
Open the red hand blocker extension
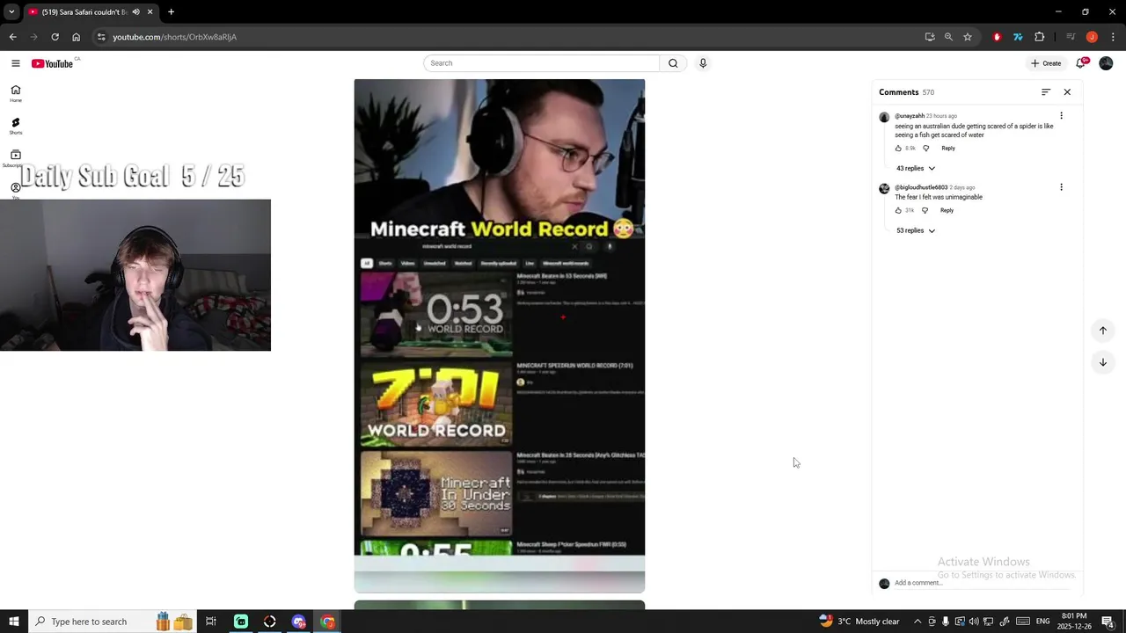point(997,37)
